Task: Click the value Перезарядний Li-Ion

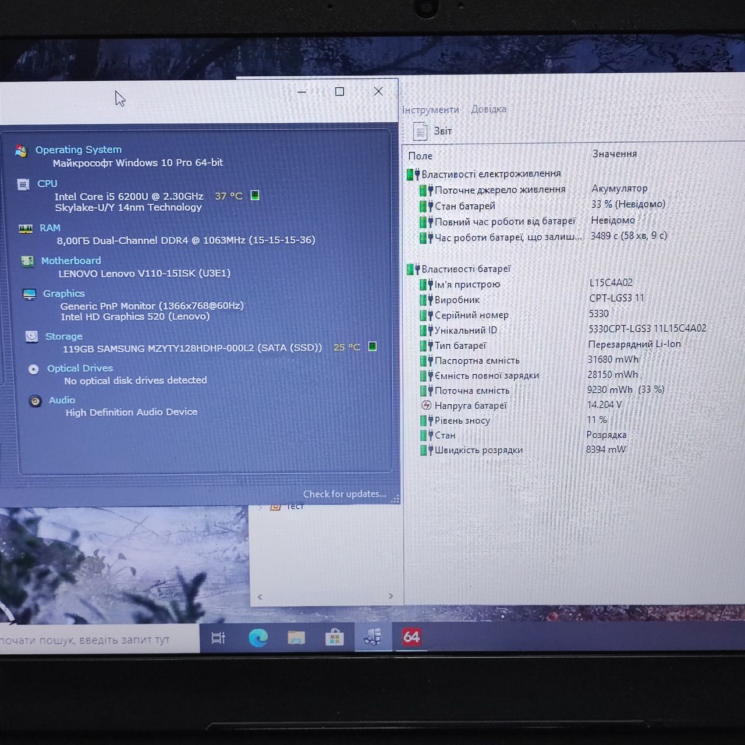Action: coord(634,344)
